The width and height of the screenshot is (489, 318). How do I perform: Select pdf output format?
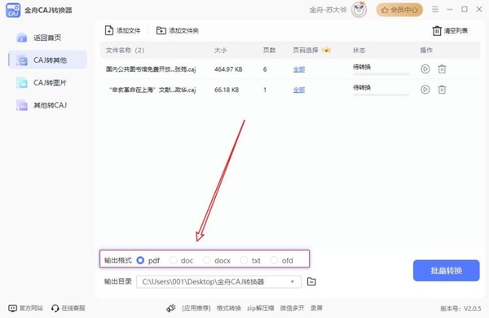(x=140, y=260)
